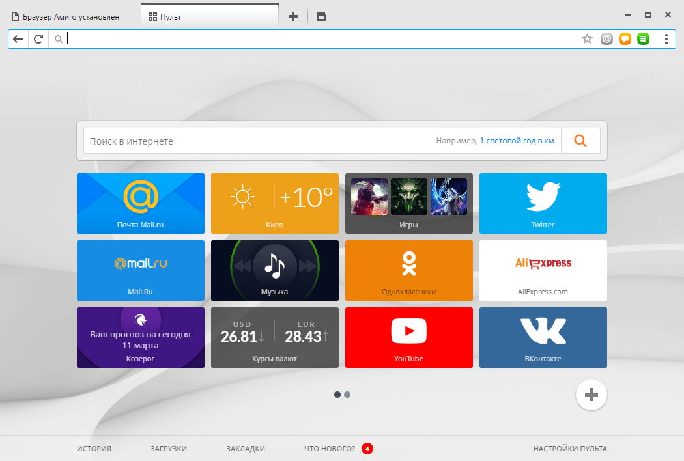684x461 pixels.
Task: Open the ВКонтакте tile
Action: 543,337
